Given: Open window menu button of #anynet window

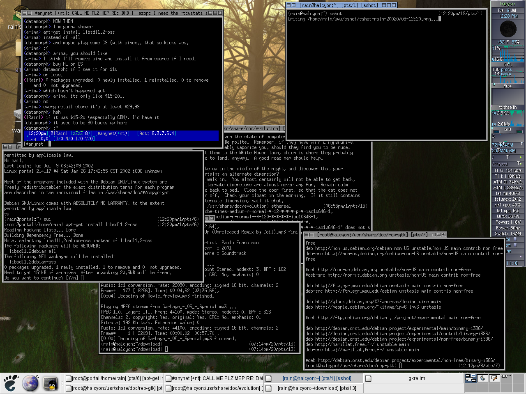Looking at the screenshot, I should [x=24, y=13].
